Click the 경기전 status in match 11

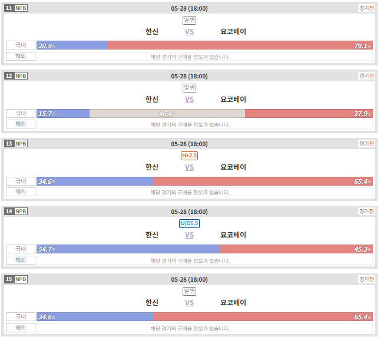coord(366,8)
